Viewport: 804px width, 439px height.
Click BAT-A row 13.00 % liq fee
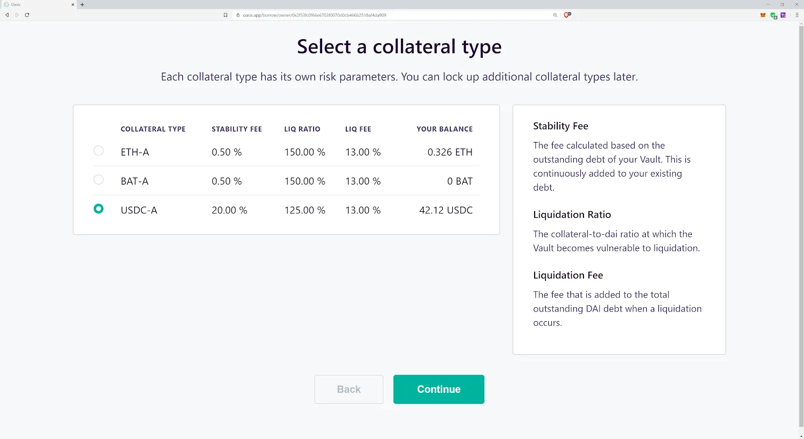point(363,181)
